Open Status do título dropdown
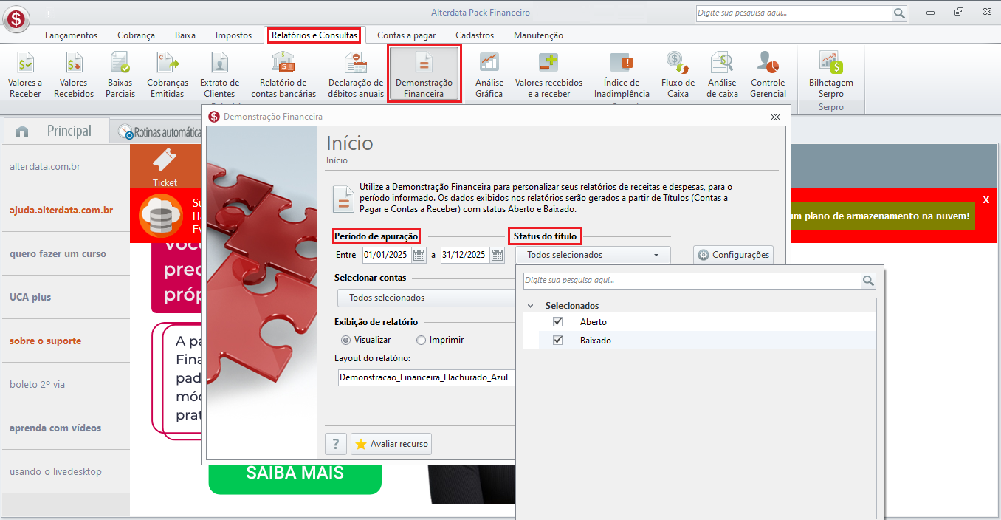 click(x=593, y=255)
